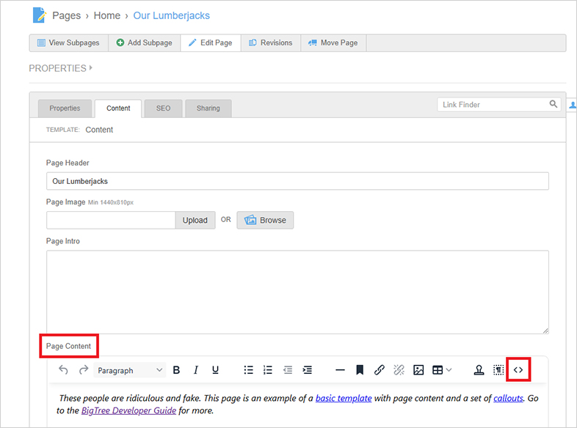The image size is (577, 428).
Task: Go to the Home breadcrumb link
Action: [x=106, y=15]
